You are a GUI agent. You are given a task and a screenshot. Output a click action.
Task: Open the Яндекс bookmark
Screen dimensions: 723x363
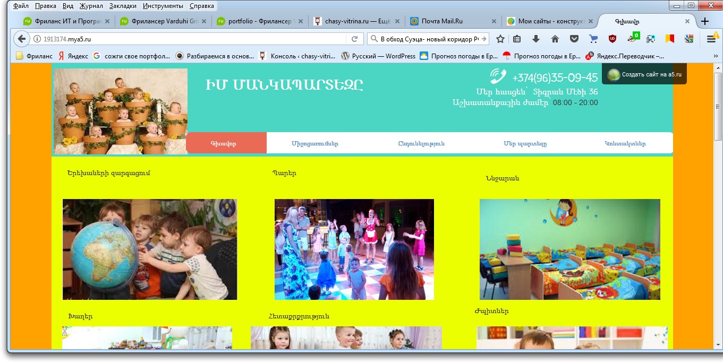click(x=73, y=56)
